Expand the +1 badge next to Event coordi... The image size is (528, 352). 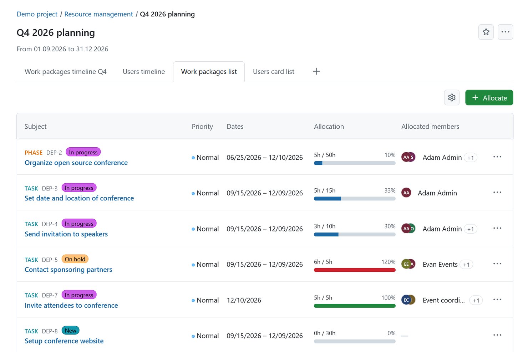click(476, 300)
